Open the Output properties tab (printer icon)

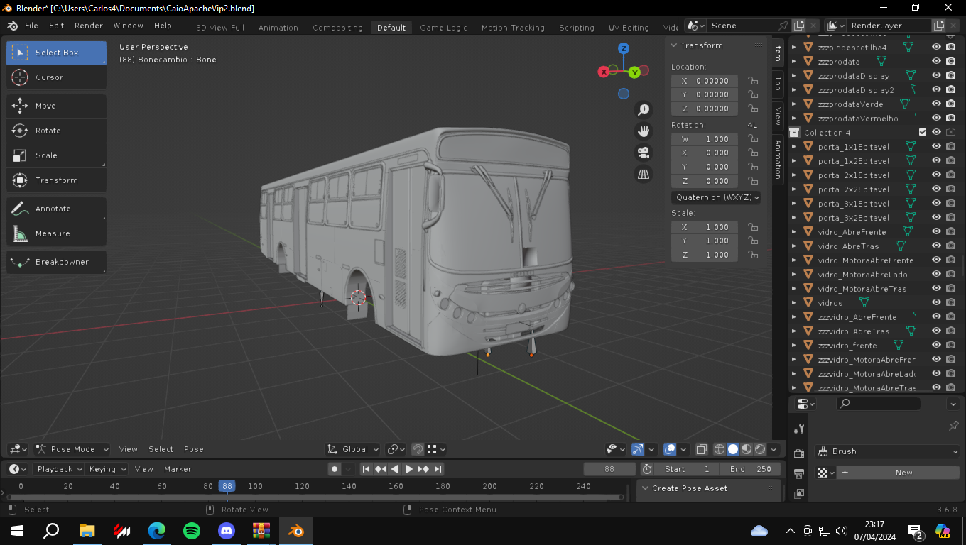pos(799,473)
